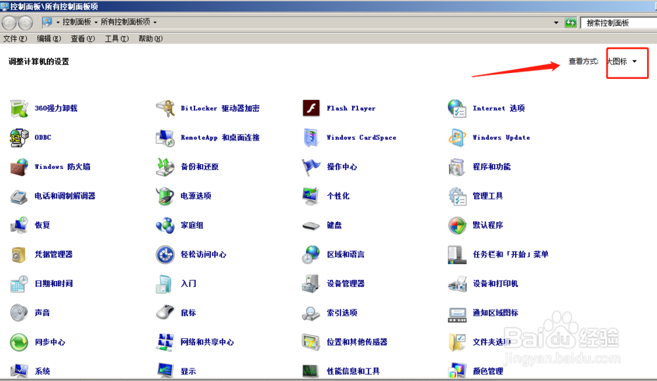This screenshot has width=657, height=381.
Task: Open the 360强力卸载 icon
Action: pos(19,108)
